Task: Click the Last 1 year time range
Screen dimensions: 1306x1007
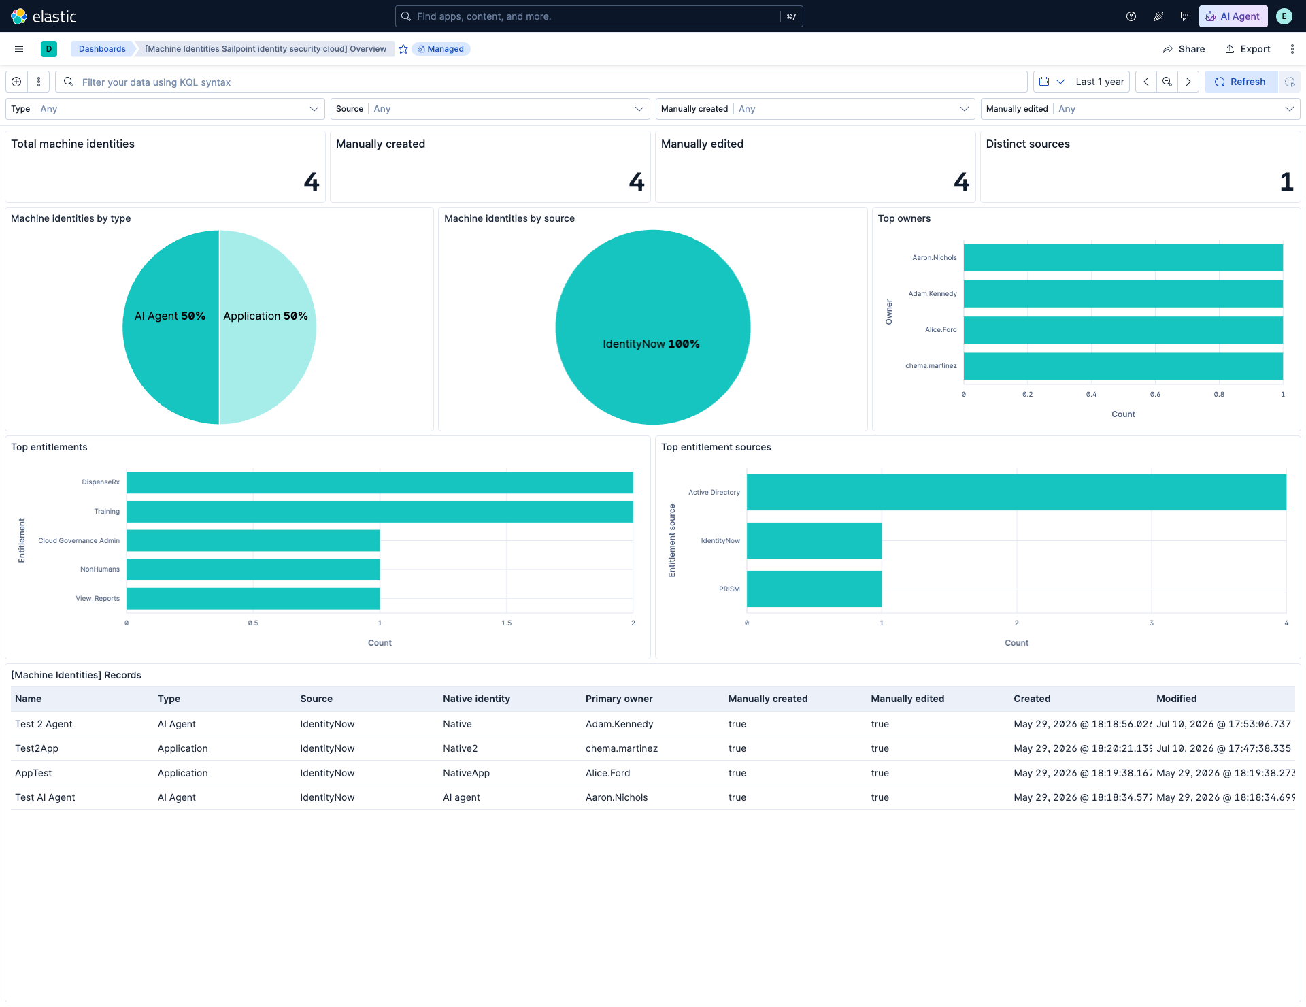Action: click(x=1100, y=82)
